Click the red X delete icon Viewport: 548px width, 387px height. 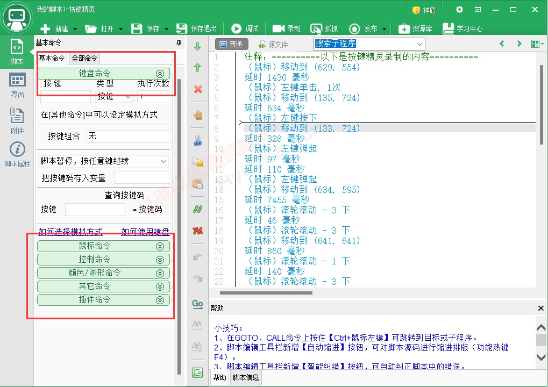[x=198, y=89]
